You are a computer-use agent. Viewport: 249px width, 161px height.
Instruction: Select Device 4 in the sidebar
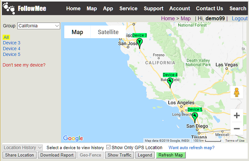pyautogui.click(x=12, y=49)
